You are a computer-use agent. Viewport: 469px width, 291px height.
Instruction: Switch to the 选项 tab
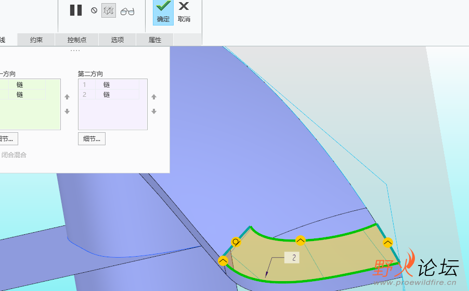[x=118, y=40]
